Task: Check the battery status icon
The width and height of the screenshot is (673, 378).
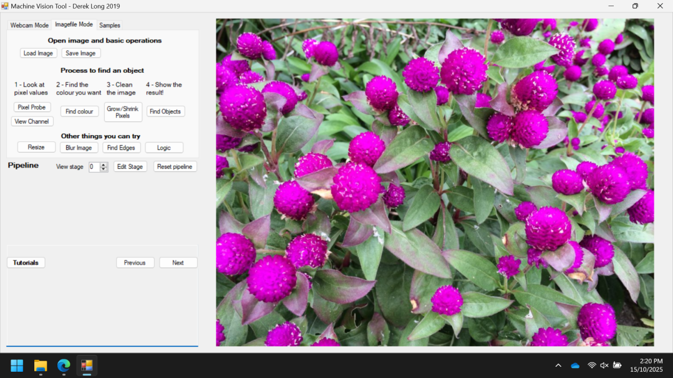Action: coord(617,366)
